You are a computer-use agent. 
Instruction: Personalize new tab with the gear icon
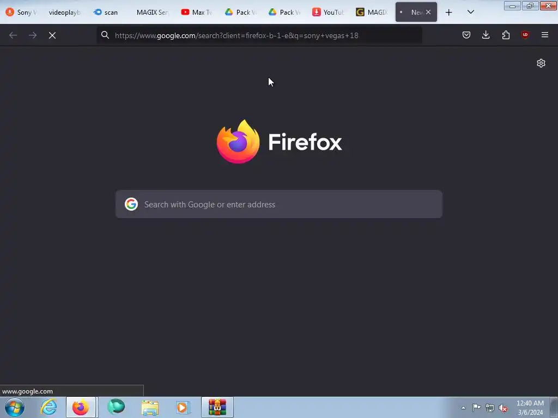541,63
